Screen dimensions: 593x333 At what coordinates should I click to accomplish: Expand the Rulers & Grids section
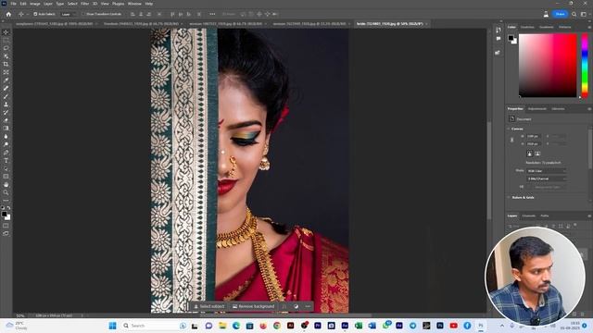point(509,197)
